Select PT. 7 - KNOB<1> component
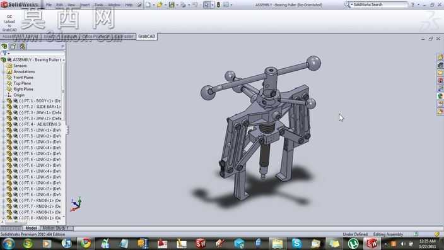 click(x=40, y=200)
